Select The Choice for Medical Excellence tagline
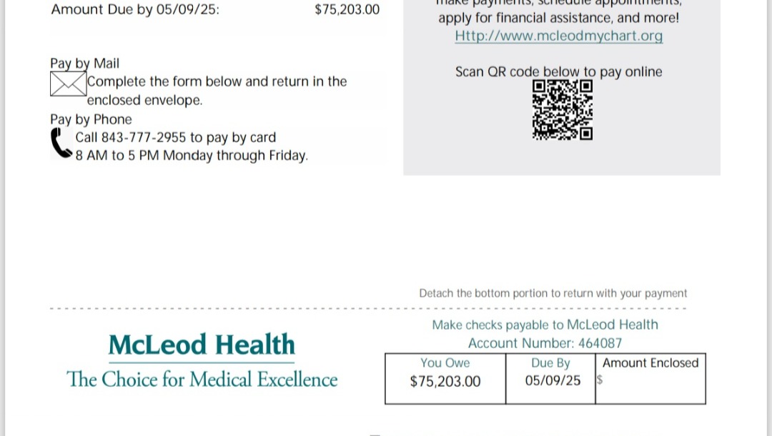This screenshot has width=772, height=436. click(x=202, y=380)
